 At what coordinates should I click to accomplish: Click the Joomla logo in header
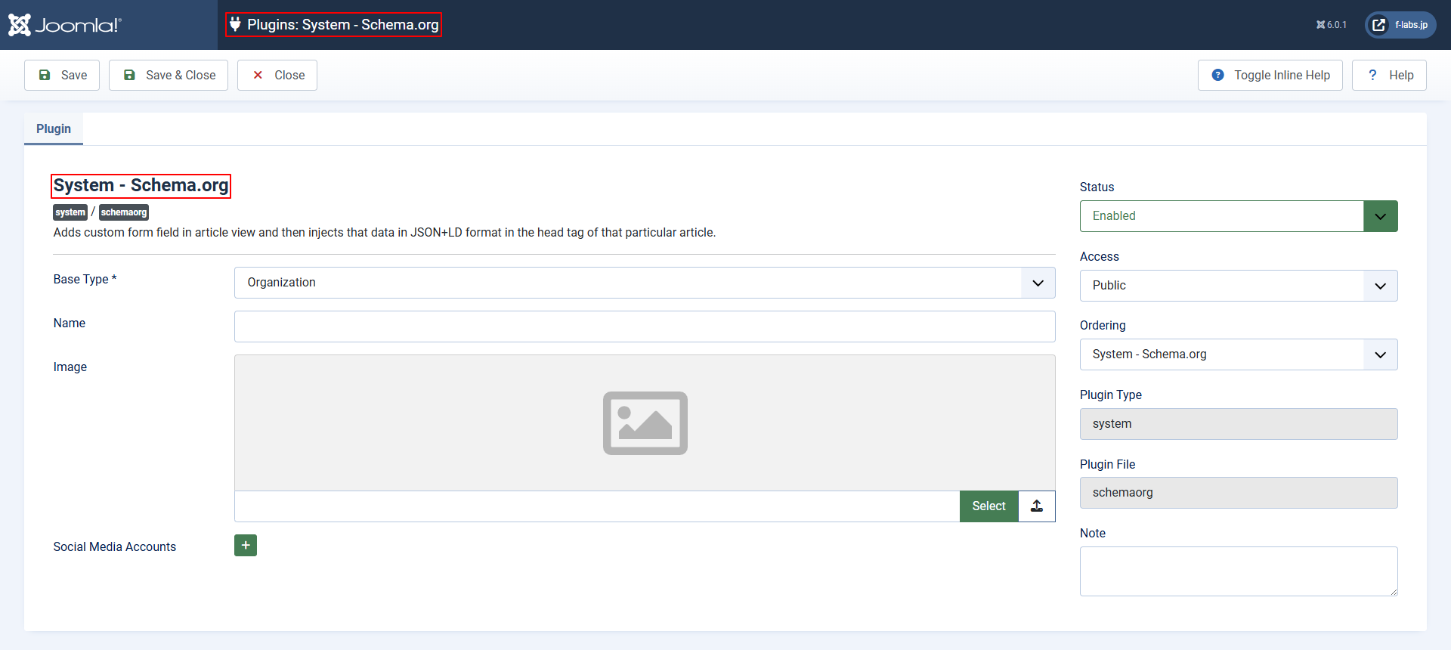(64, 25)
